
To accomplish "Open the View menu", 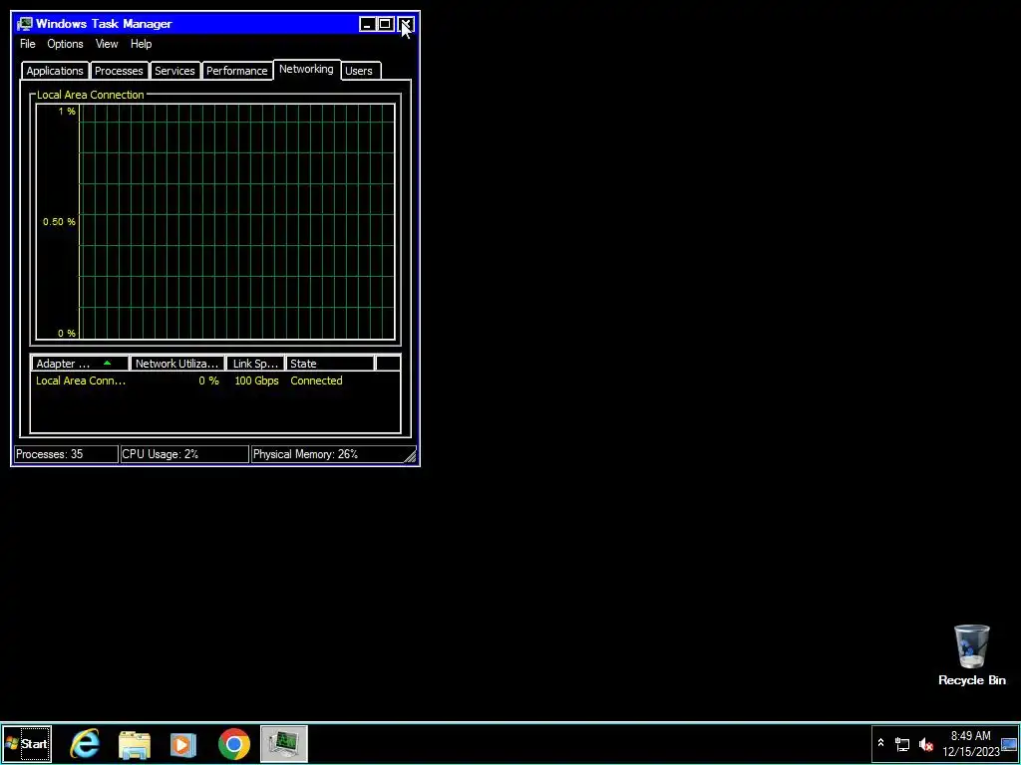I will click(x=107, y=44).
